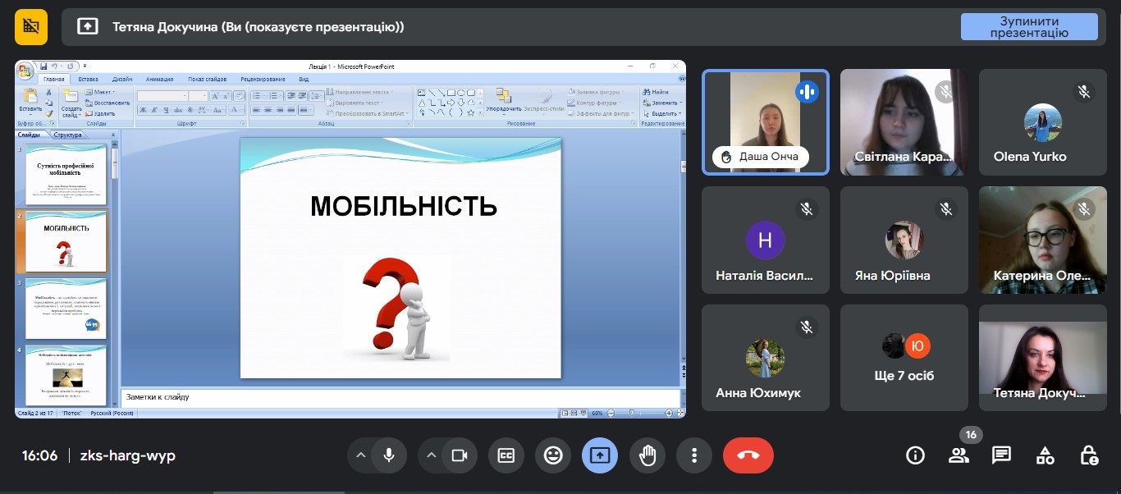Open the participants list icon
This screenshot has width=1121, height=494.
[959, 455]
